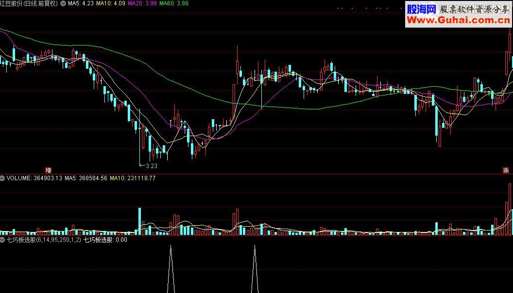Viewport: 513px width, 293px height.
Task: Open the 股海网 site logo
Action: 421,9
